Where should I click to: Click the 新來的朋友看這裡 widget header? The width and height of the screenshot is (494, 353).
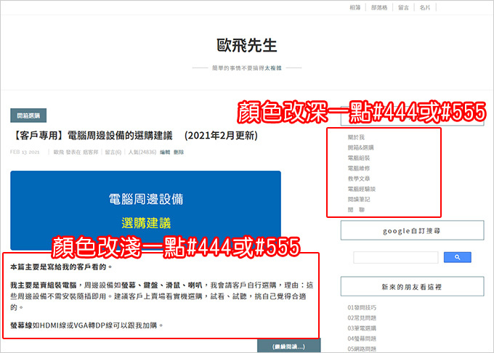coord(412,287)
